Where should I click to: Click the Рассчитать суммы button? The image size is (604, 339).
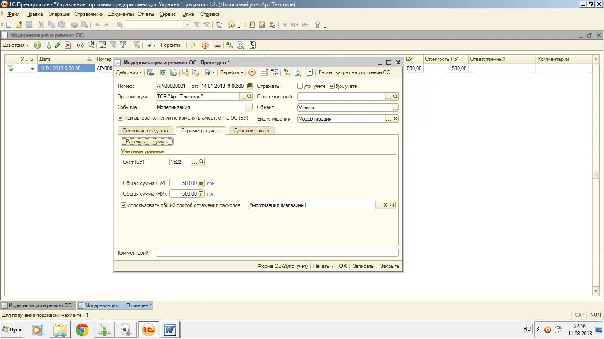tap(147, 142)
